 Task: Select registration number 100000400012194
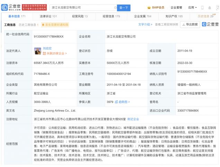click(x=119, y=74)
